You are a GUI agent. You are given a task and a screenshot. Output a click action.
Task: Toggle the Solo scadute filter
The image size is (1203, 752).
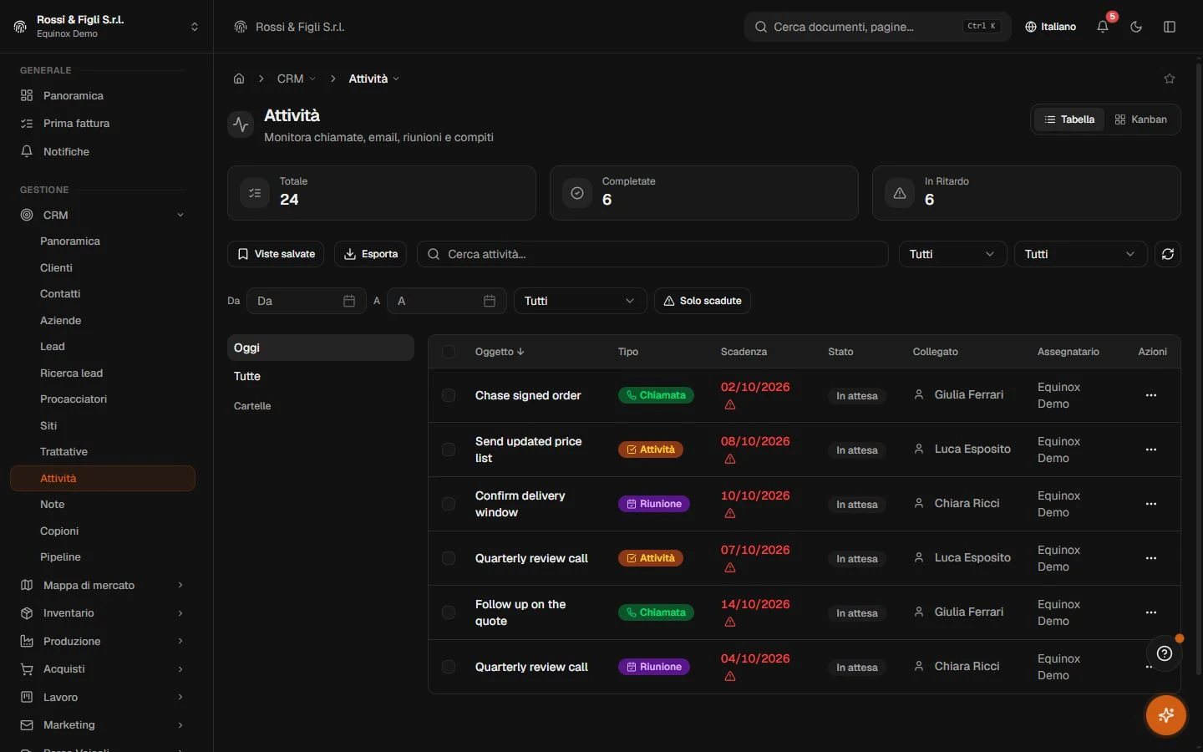pos(703,301)
